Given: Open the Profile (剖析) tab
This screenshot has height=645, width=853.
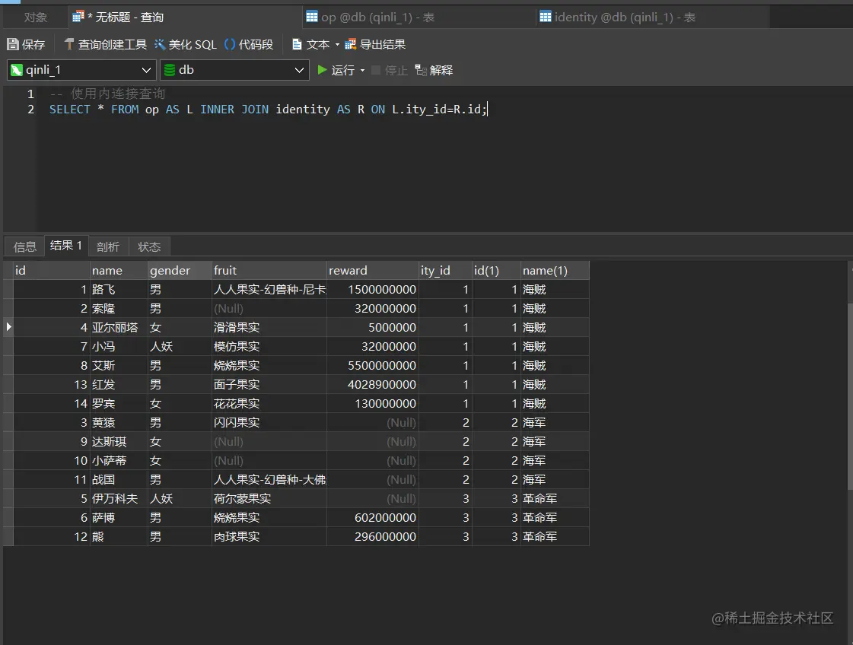Looking at the screenshot, I should click(108, 247).
